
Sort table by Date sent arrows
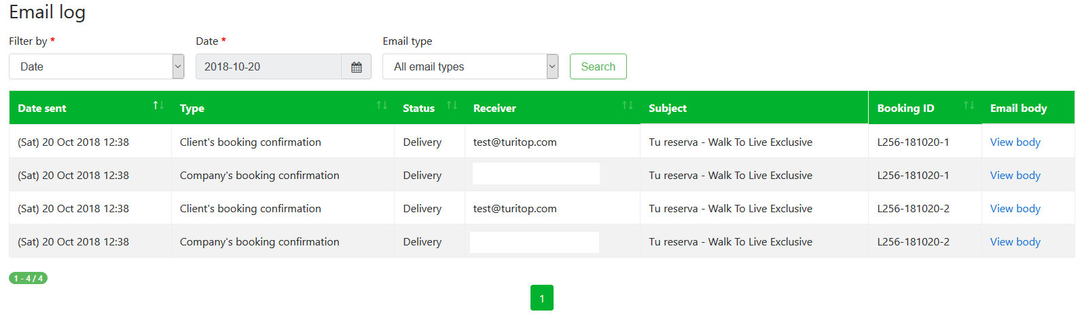tap(158, 105)
